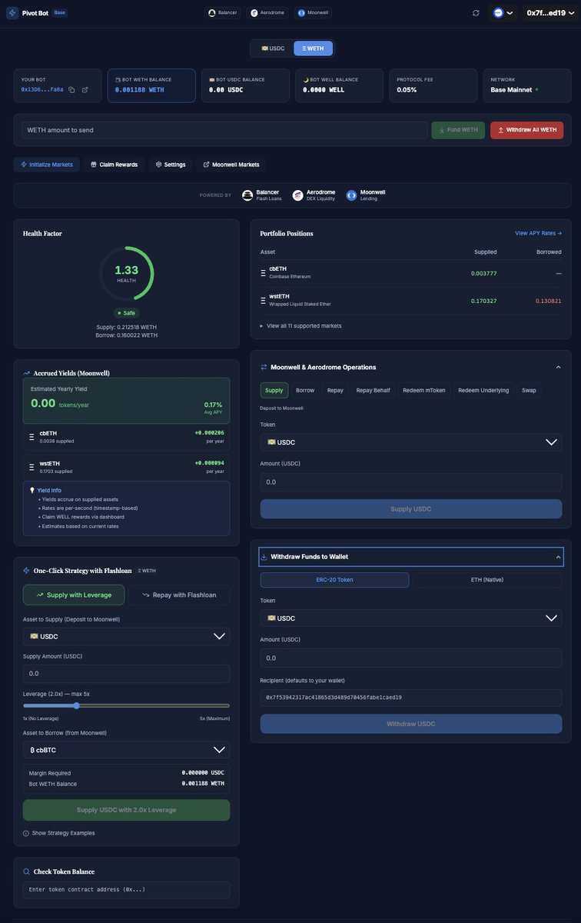
Task: Open the wallet address 0x7f...ed19 button
Action: click(x=551, y=13)
